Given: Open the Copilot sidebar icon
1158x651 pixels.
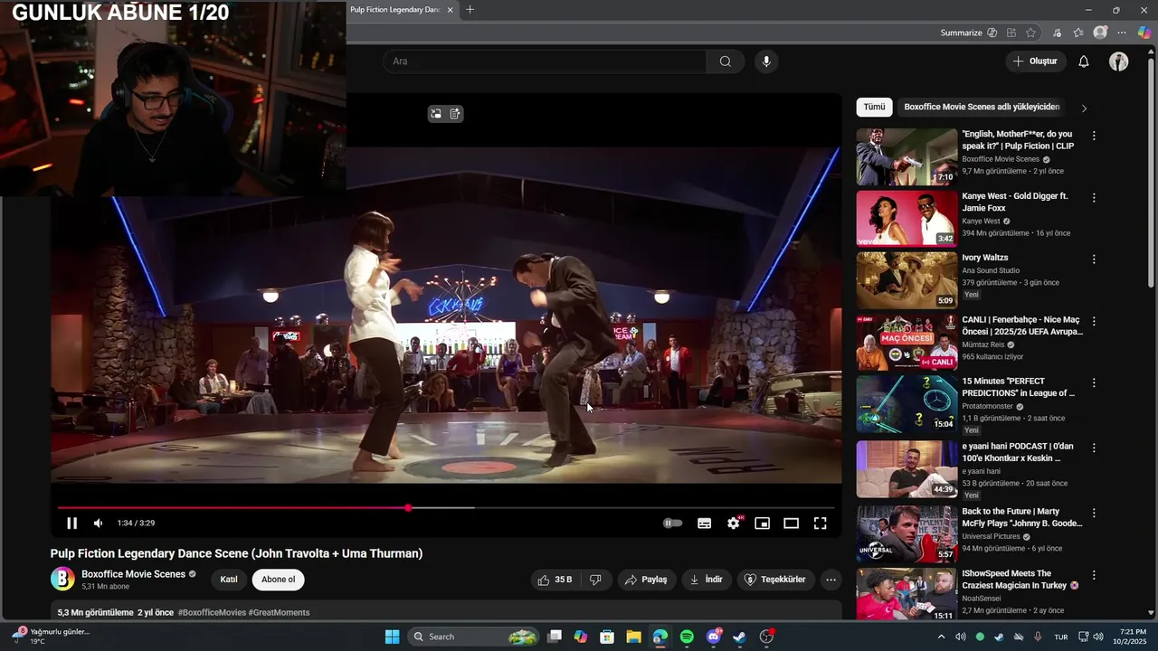Looking at the screenshot, I should click(x=1144, y=33).
